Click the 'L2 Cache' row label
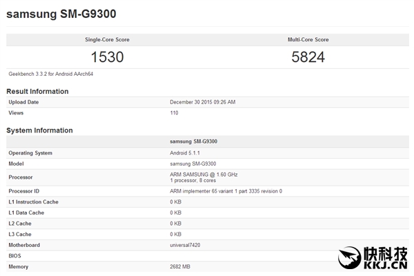Image resolution: width=414 pixels, height=276 pixels. point(20,224)
